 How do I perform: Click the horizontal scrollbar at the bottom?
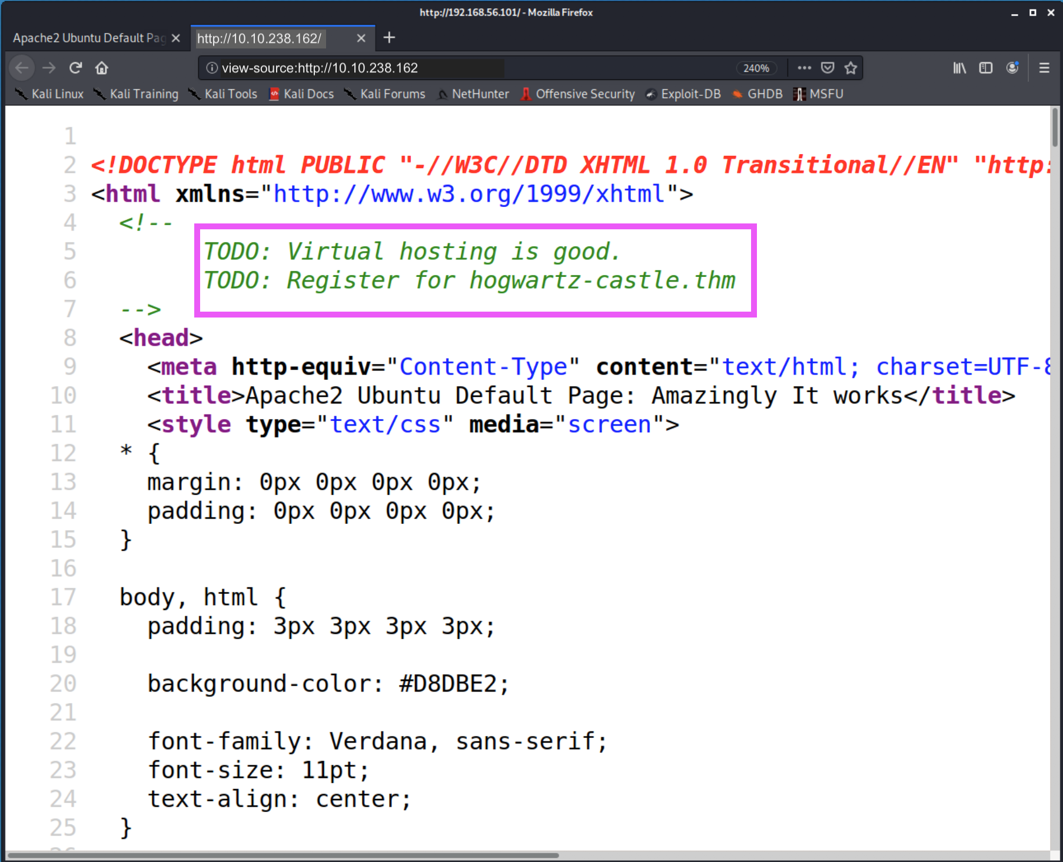[283, 856]
